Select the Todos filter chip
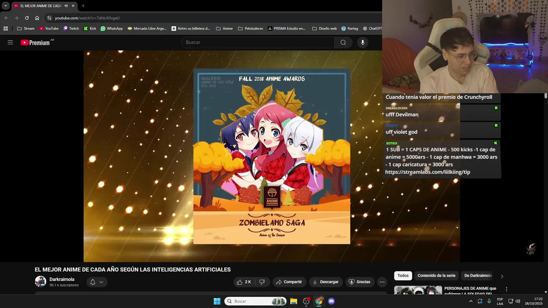 [403, 275]
